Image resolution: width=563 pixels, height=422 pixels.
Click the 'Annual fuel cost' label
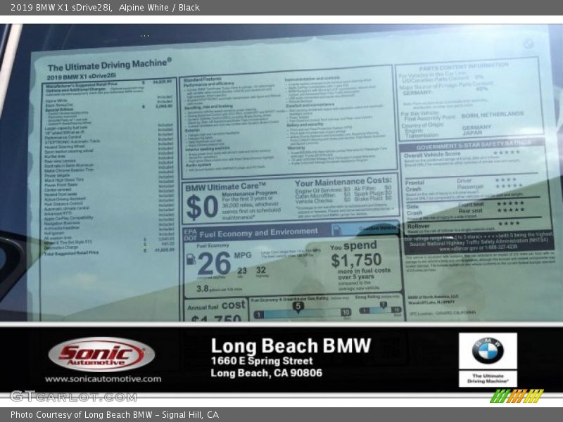[x=216, y=306]
